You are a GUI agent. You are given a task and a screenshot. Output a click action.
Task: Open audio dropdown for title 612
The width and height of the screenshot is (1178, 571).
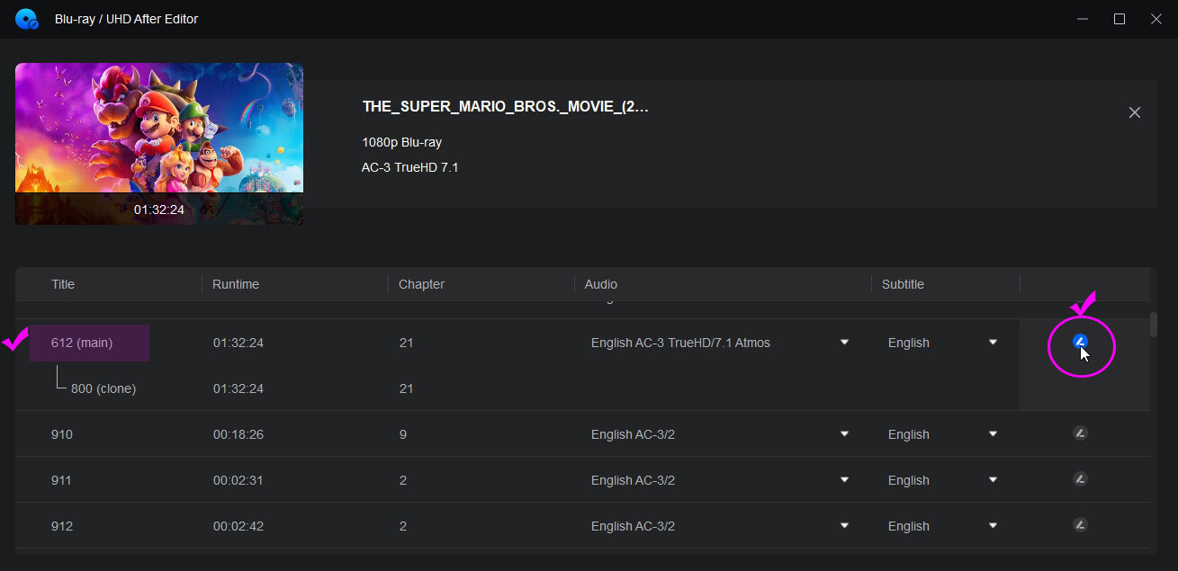click(844, 343)
